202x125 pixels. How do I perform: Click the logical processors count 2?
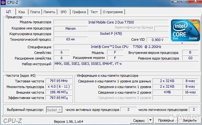tap(194, 109)
